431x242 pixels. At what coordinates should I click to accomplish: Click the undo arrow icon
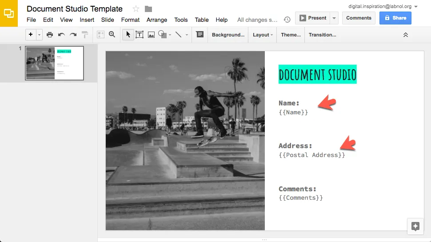pyautogui.click(x=61, y=35)
